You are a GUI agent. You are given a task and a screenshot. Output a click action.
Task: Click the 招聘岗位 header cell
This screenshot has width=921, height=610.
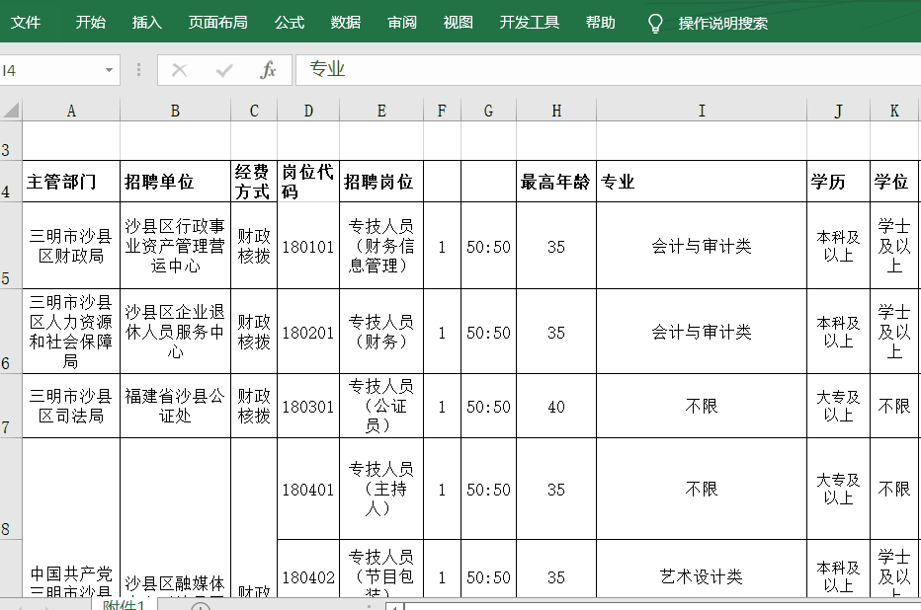pos(381,182)
